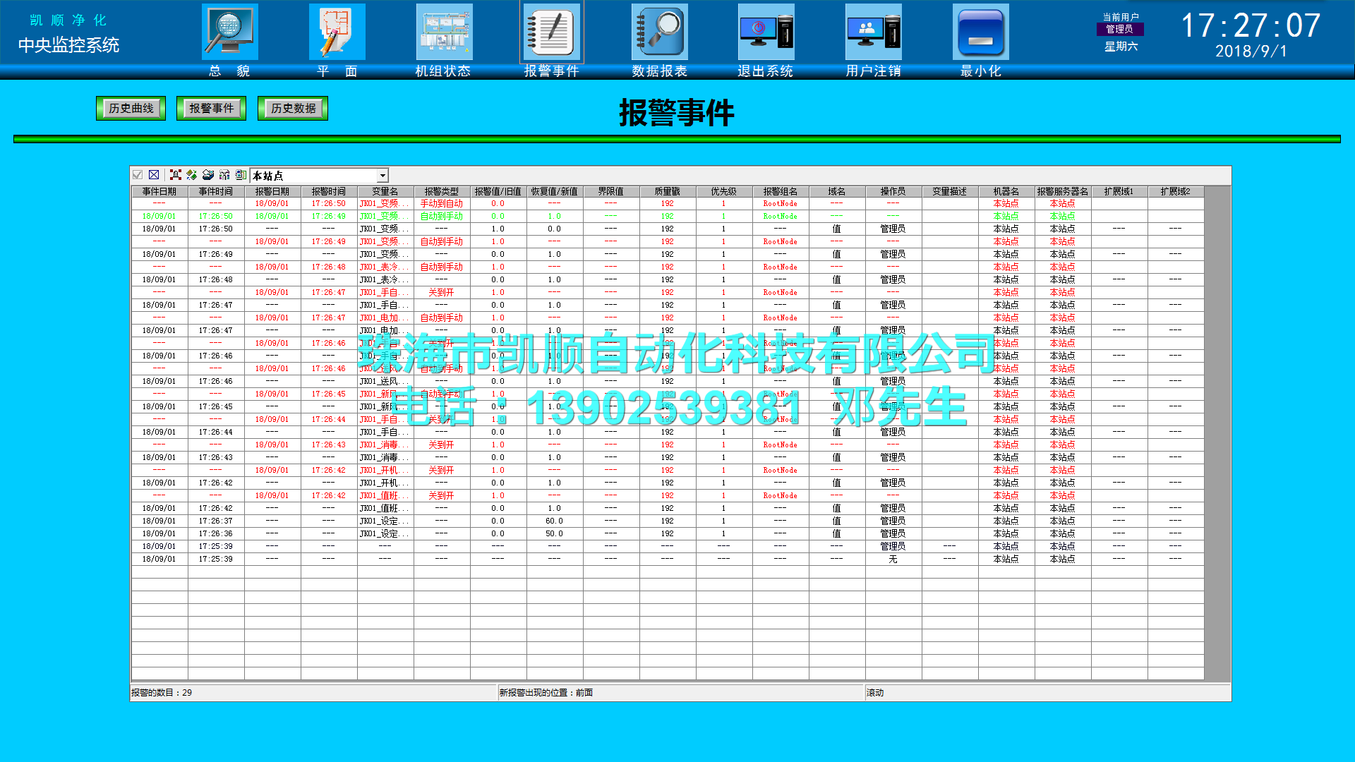Click the 17:27:07 clock display
1355x762 pixels.
tap(1251, 25)
